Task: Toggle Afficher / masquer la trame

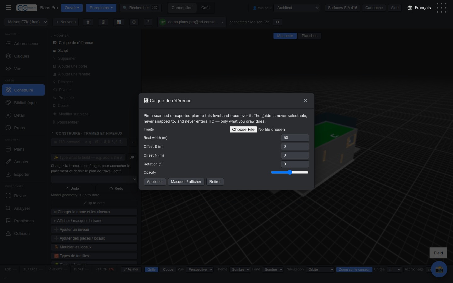Action: 94,221
